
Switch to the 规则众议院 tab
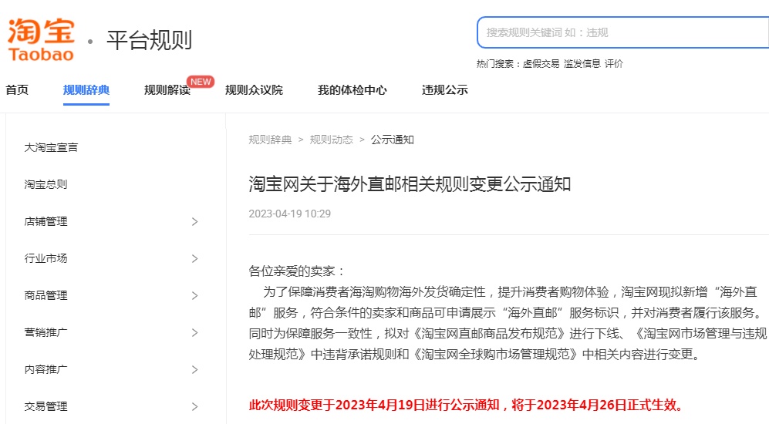(254, 90)
